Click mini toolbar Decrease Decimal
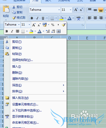This screenshot has height=128, width=106. (53, 31)
